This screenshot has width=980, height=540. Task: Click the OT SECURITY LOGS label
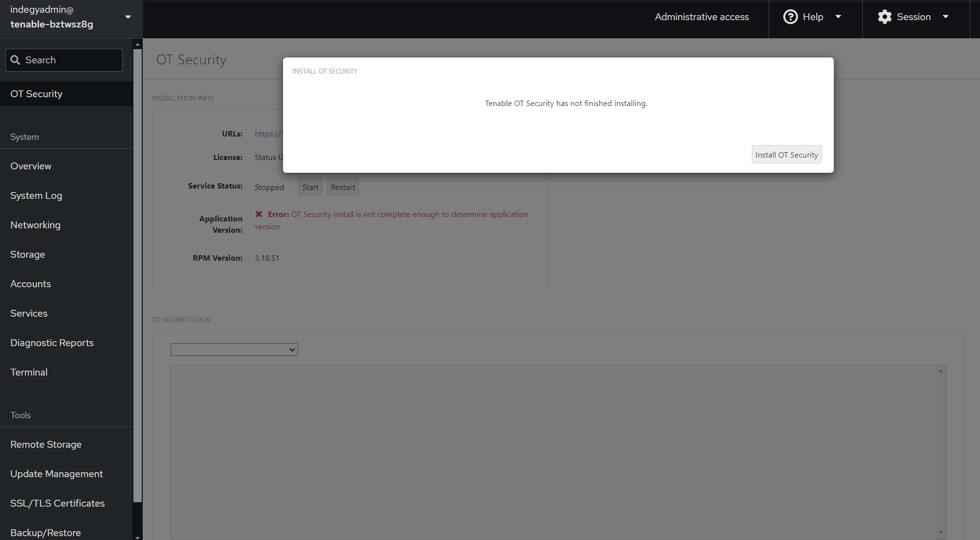(181, 320)
